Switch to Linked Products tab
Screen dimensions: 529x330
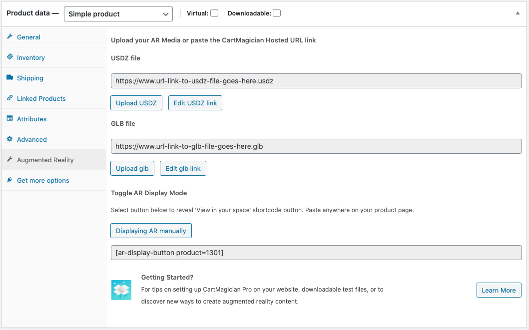[53, 98]
